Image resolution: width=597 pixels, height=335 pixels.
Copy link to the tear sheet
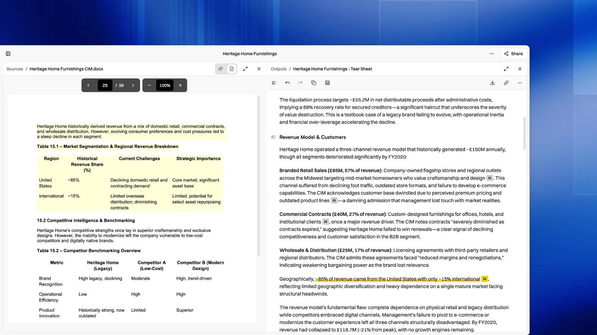pyautogui.click(x=506, y=83)
